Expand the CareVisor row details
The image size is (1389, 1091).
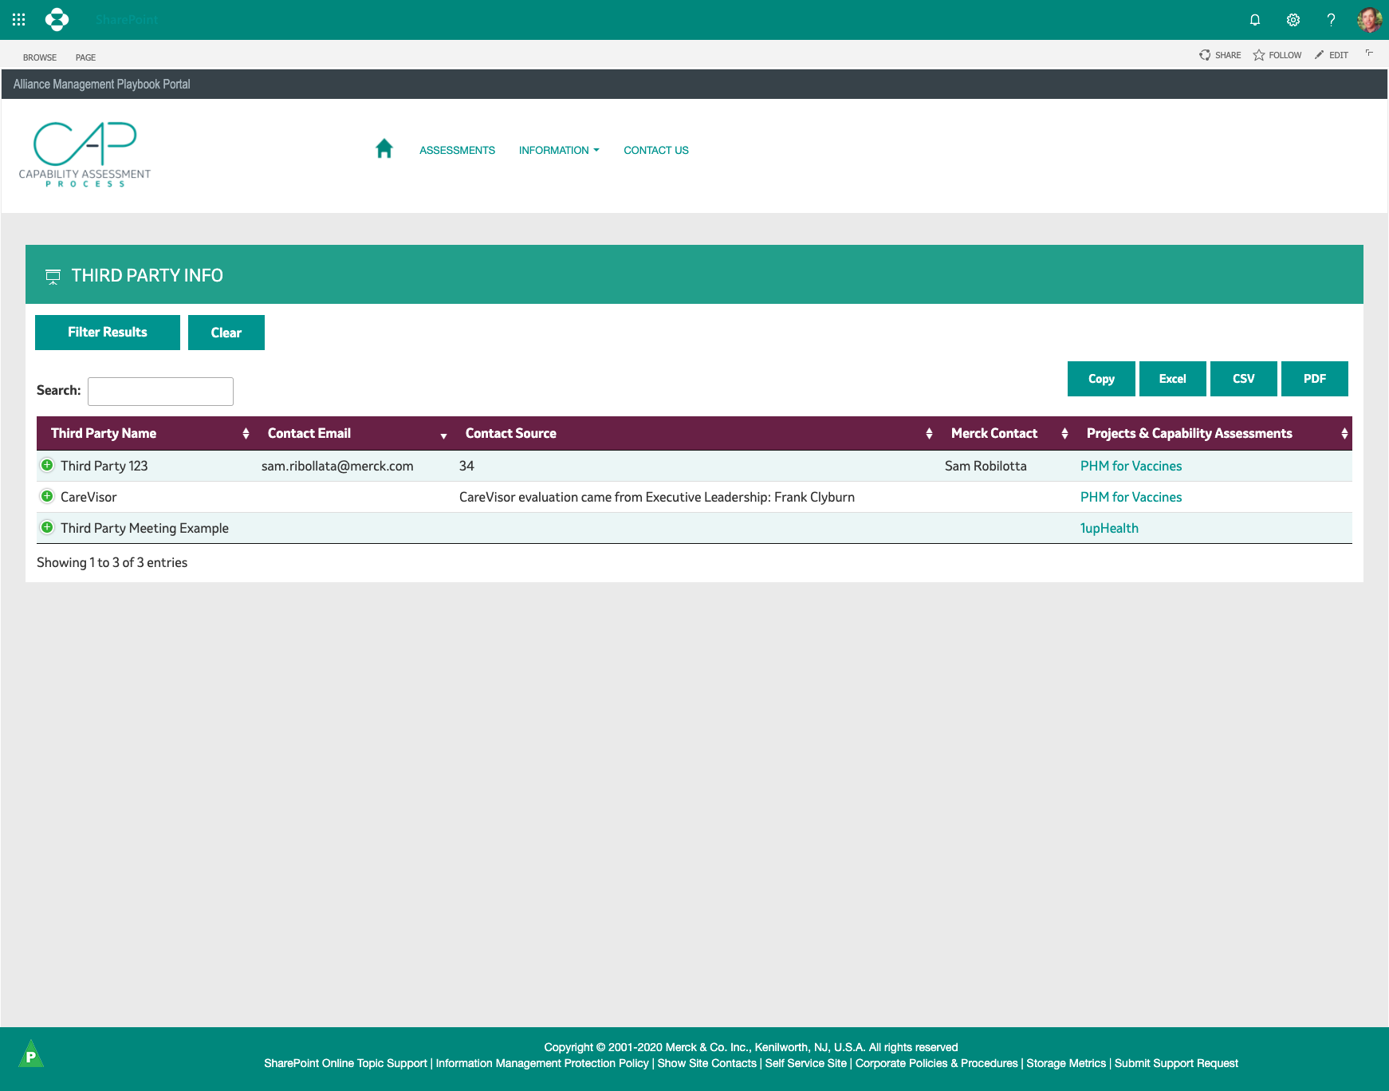point(47,496)
